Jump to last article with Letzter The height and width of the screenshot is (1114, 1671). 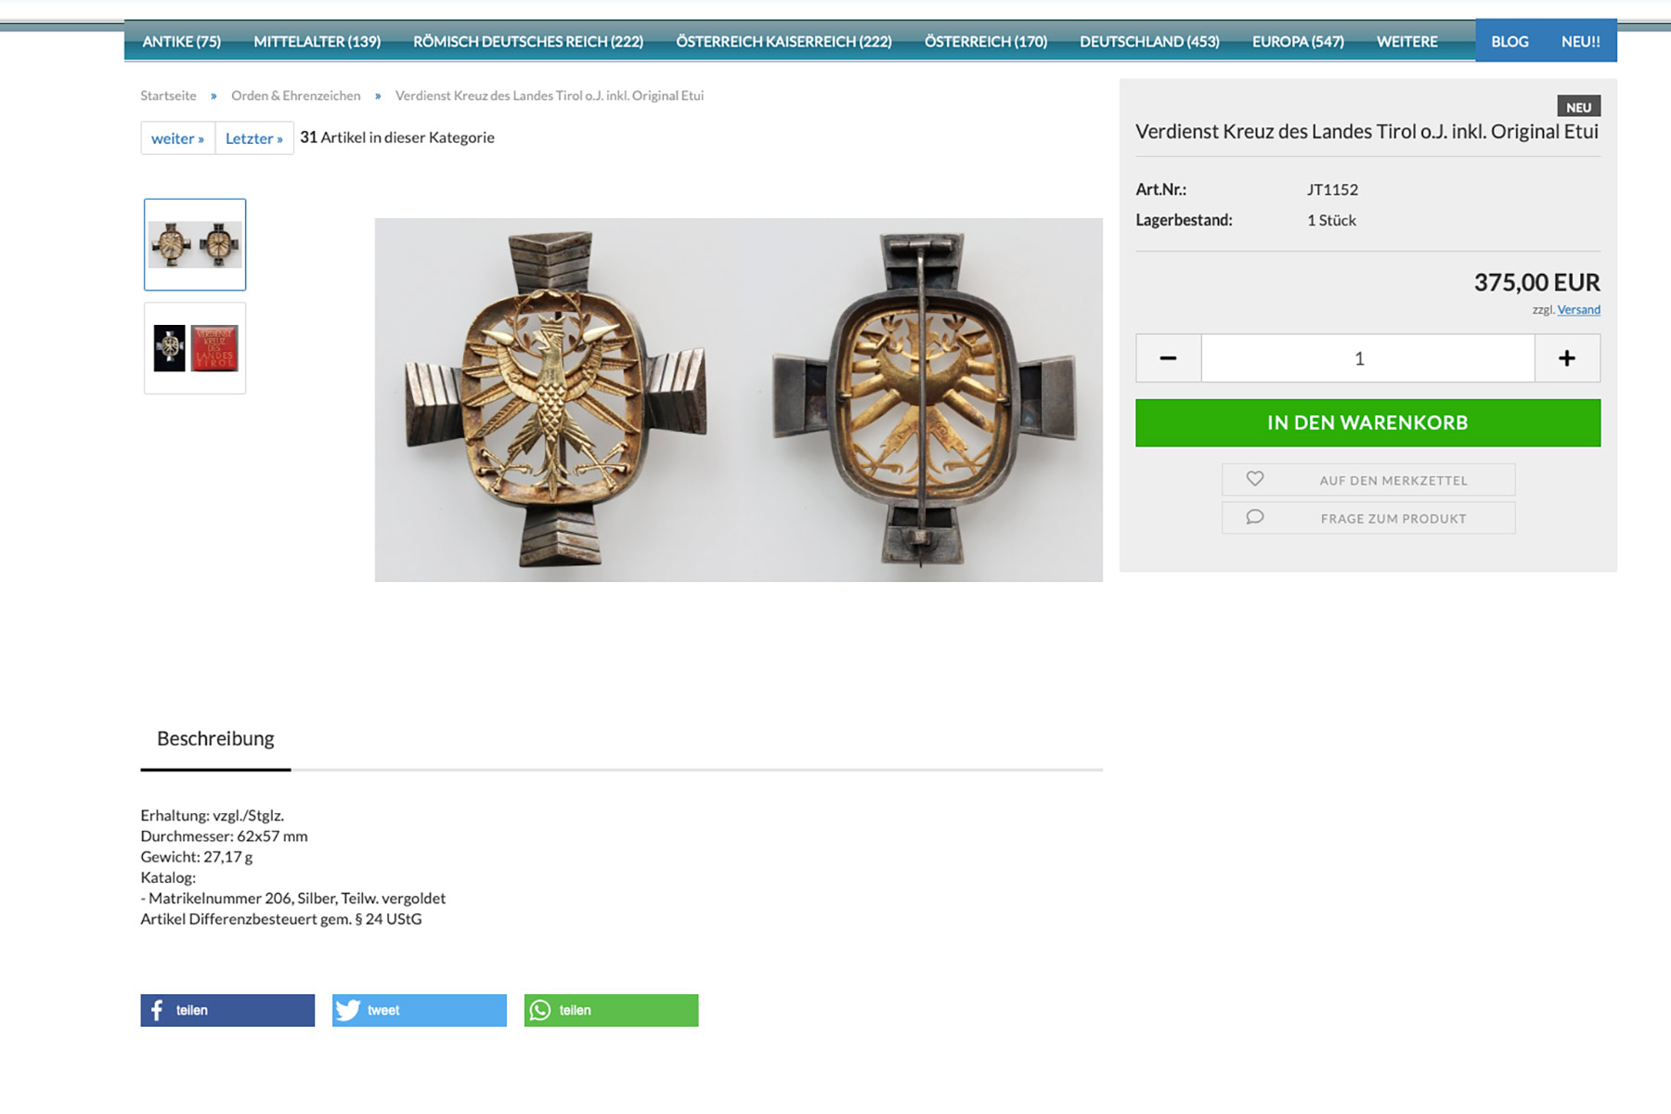(253, 138)
